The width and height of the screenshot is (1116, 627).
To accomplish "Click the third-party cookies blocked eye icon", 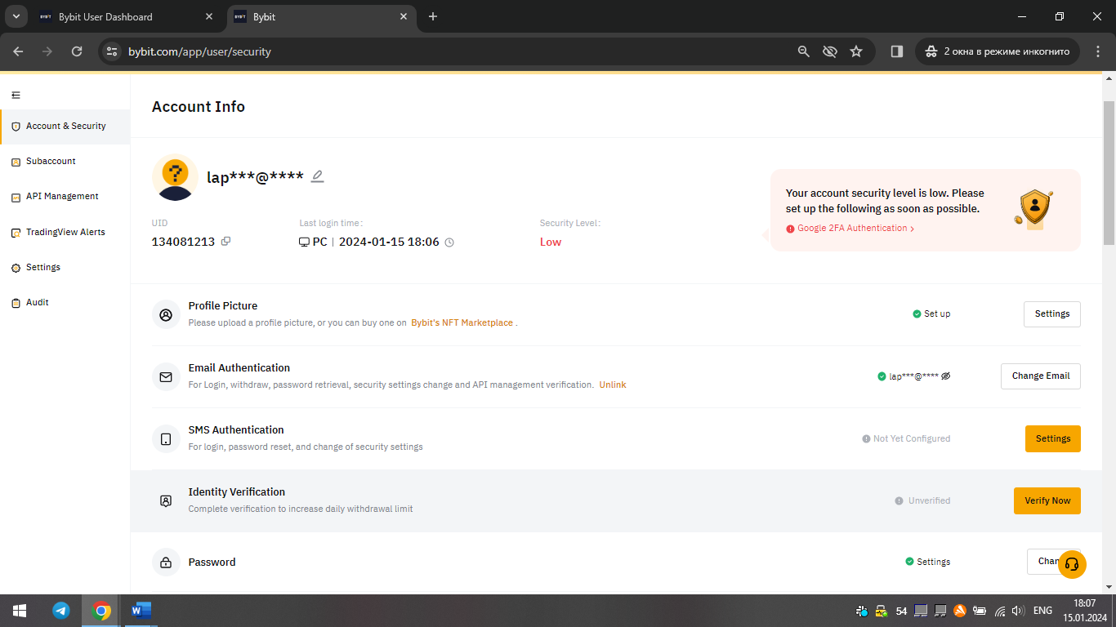I will coord(830,51).
